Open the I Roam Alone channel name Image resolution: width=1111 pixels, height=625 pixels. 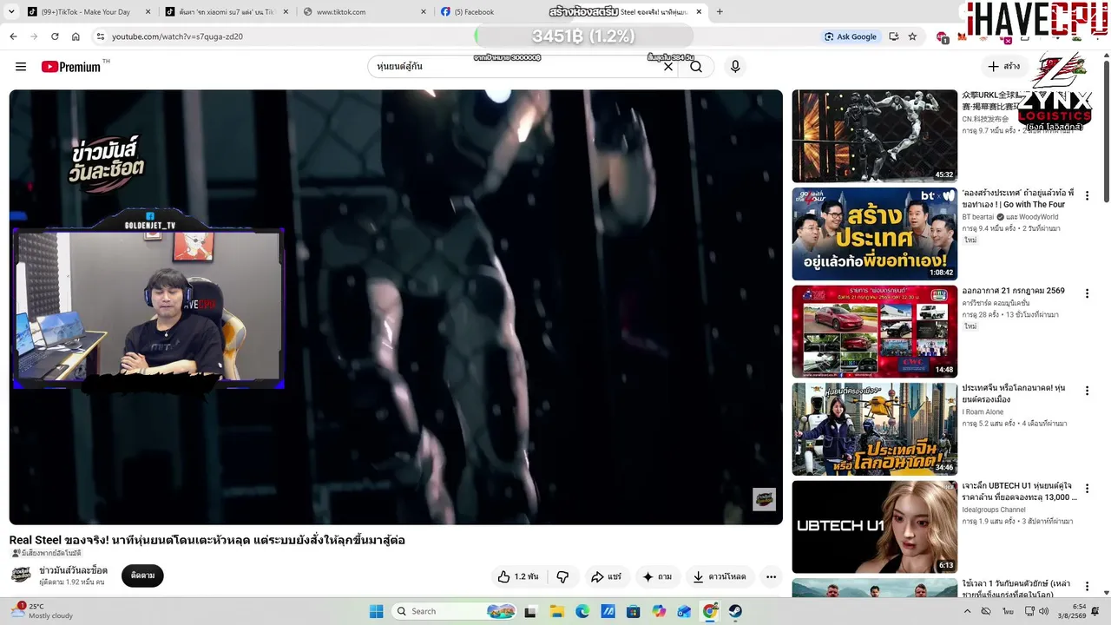coord(983,412)
